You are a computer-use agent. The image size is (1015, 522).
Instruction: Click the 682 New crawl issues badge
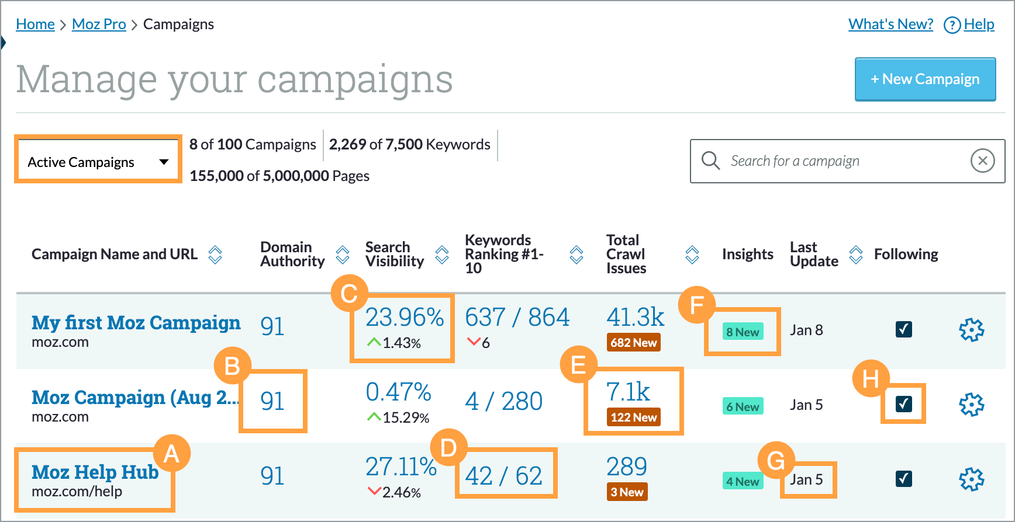click(633, 343)
